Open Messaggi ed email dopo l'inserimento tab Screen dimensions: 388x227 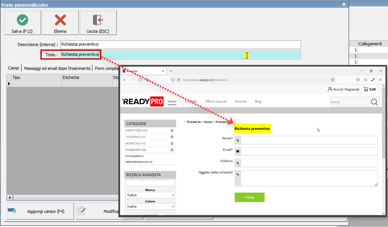[x=57, y=68]
